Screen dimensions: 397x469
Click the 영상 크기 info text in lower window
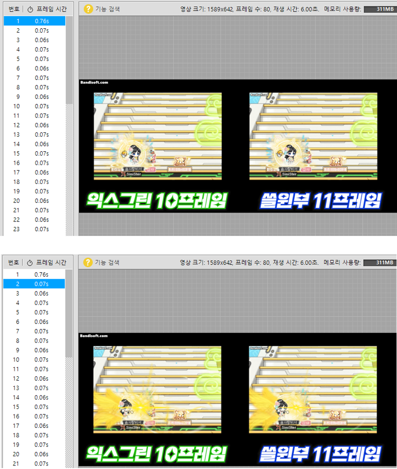249,263
